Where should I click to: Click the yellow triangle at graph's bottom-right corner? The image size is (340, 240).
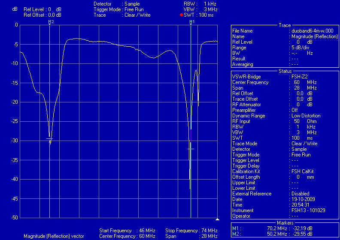[217, 219]
